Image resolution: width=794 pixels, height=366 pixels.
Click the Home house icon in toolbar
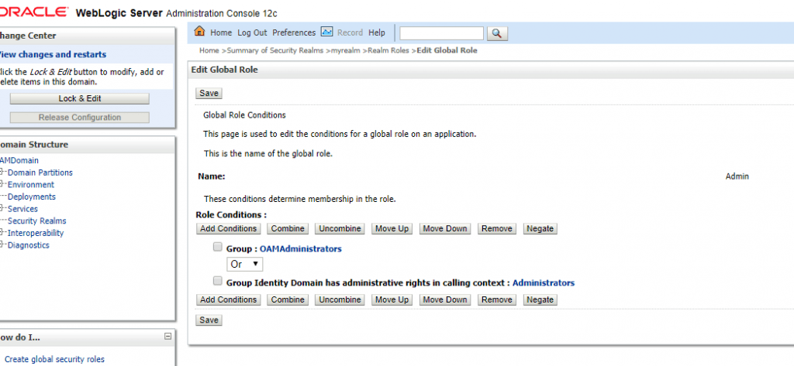pyautogui.click(x=199, y=32)
